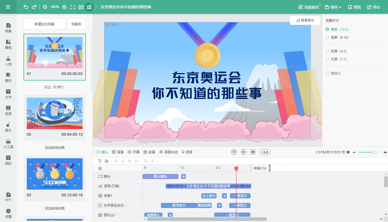Viewport: 388px width, 222px height.
Task: Click the 新建空白场景 button
Action: (x=44, y=24)
